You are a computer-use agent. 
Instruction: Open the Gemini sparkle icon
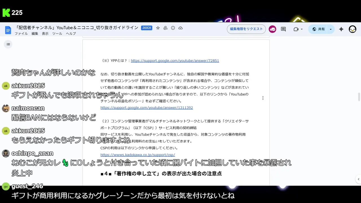point(341,29)
